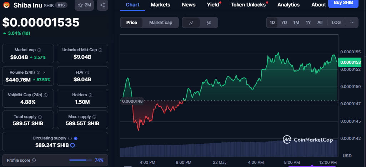
Task: Click the #16 rank badge
Action: tap(61, 5)
